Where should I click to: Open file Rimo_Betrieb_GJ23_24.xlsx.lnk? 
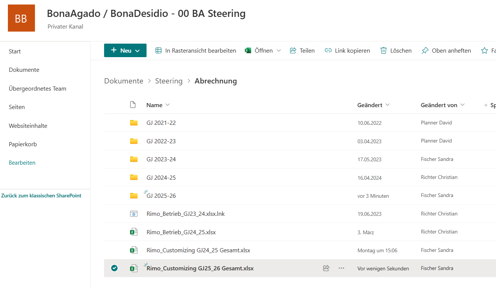click(186, 214)
